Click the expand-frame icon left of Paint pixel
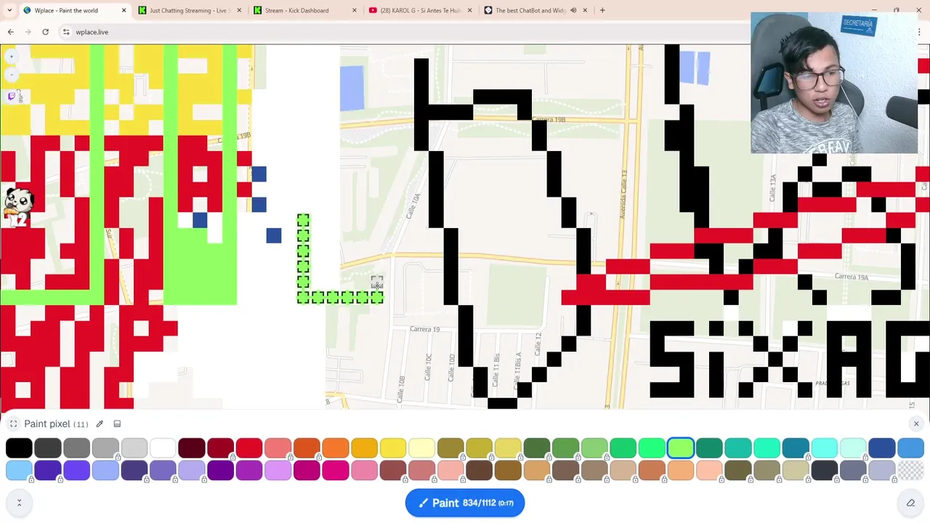The height and width of the screenshot is (523, 930). (13, 424)
